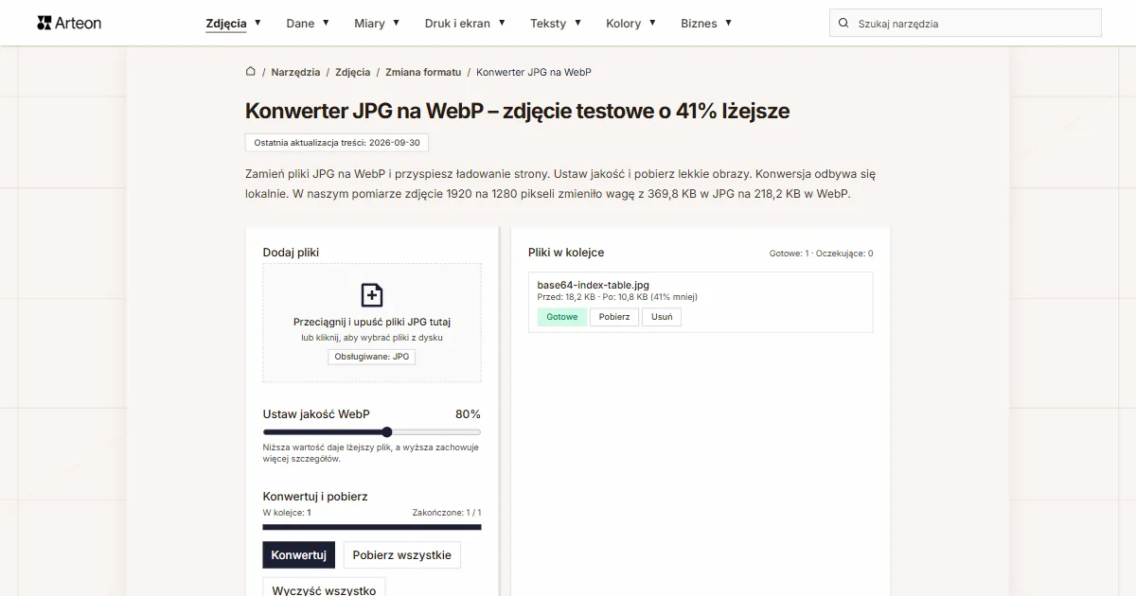The image size is (1136, 596).
Task: Click the 80% quality value
Action: [468, 414]
